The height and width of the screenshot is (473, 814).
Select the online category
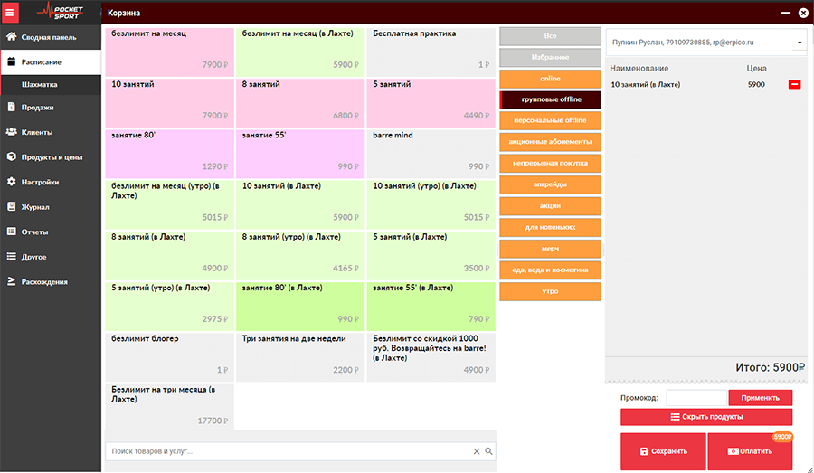pyautogui.click(x=550, y=79)
